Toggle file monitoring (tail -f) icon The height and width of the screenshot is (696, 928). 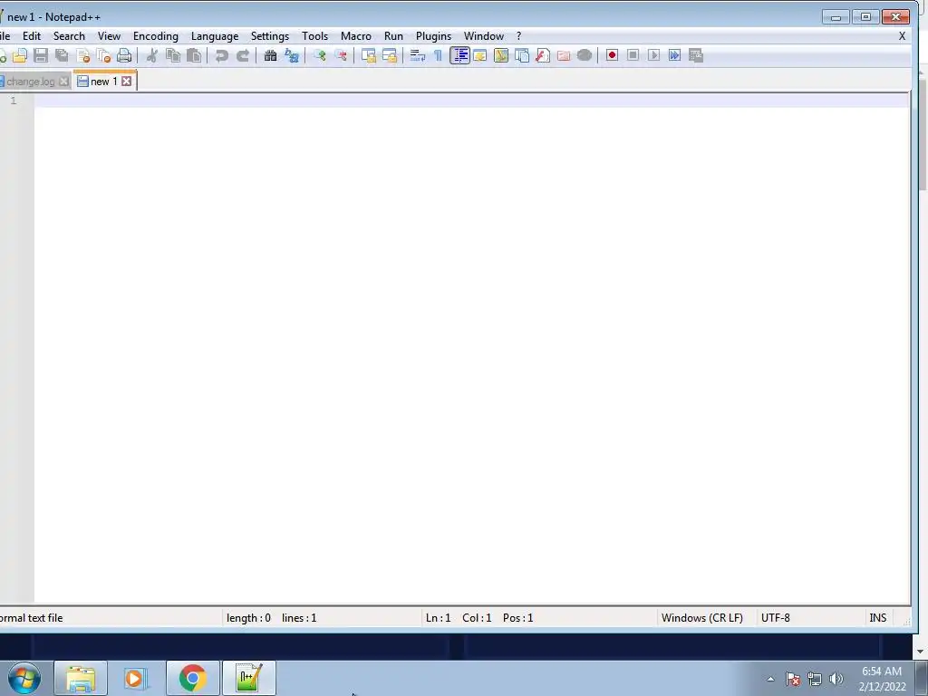(585, 55)
